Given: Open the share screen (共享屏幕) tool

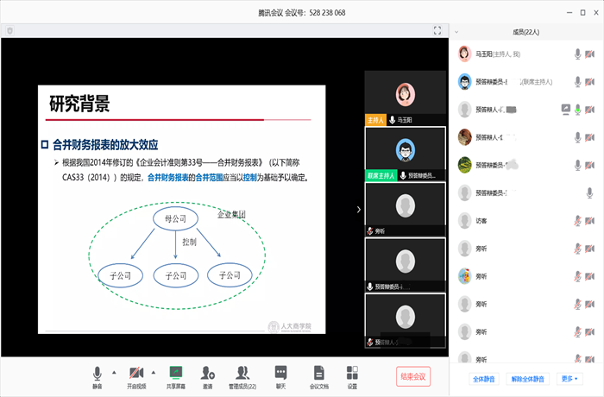Looking at the screenshot, I should pyautogui.click(x=176, y=373).
